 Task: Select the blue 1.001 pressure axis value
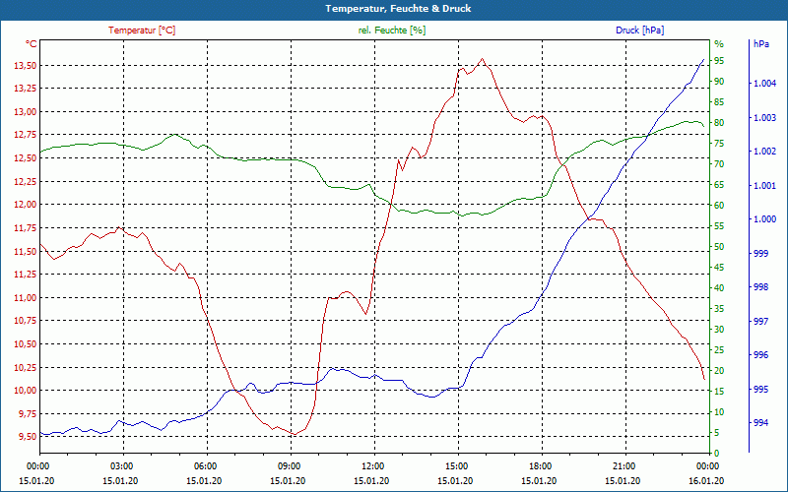click(x=764, y=186)
